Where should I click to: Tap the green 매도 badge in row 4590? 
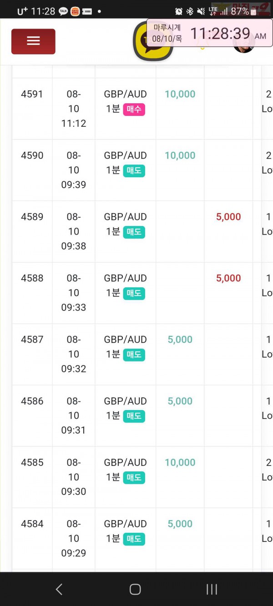click(x=134, y=170)
